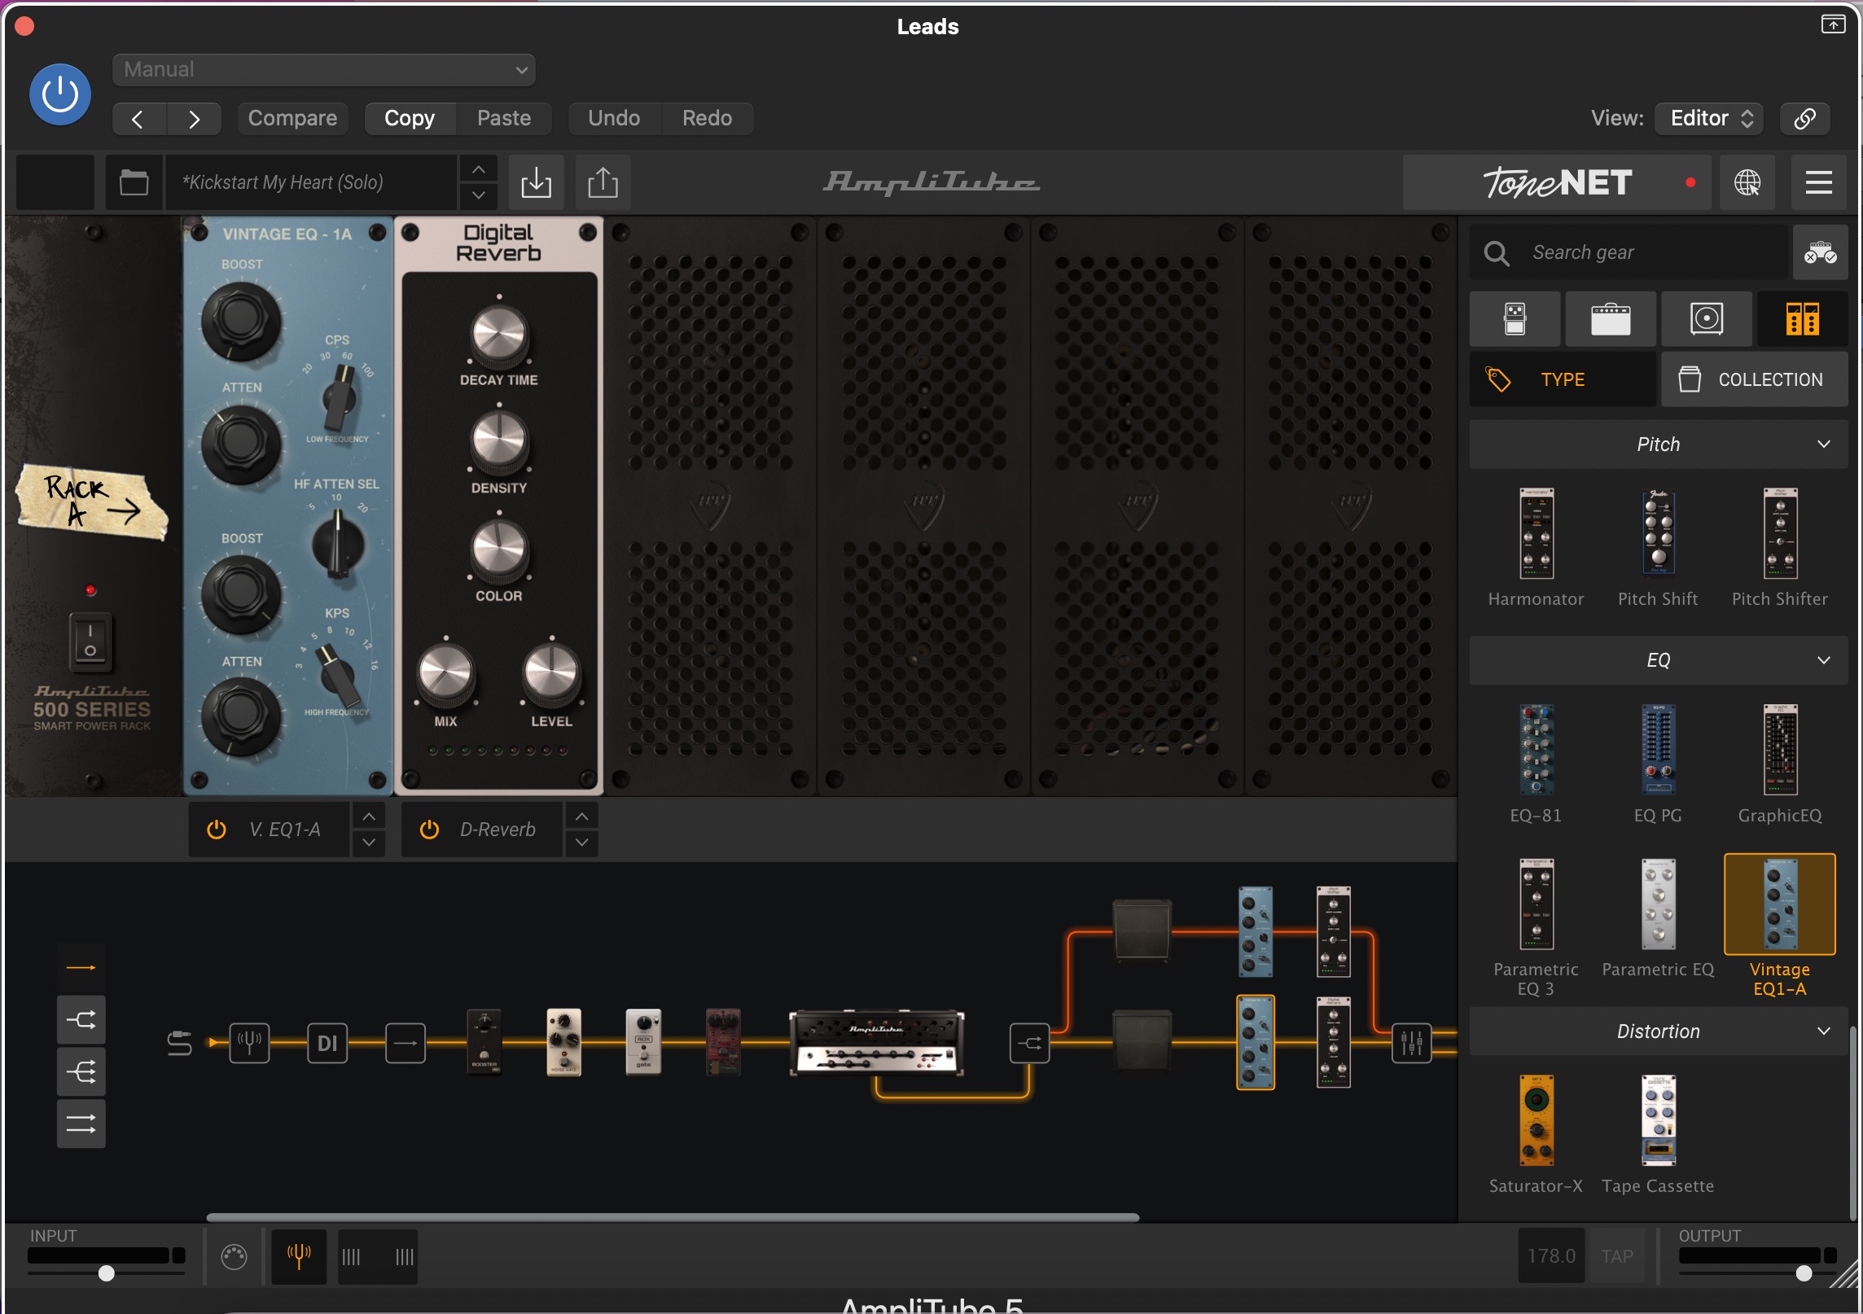Click the TAP tempo button
Viewport: 1863px width, 1314px height.
point(1616,1256)
